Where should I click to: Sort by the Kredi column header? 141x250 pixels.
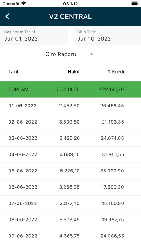pyautogui.click(x=118, y=71)
